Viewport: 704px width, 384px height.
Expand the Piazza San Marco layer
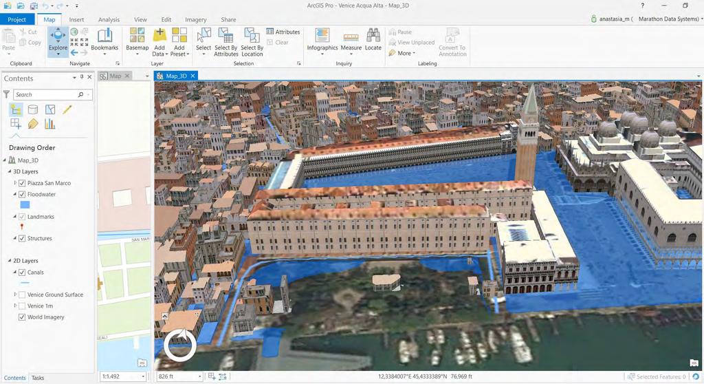[x=15, y=183]
